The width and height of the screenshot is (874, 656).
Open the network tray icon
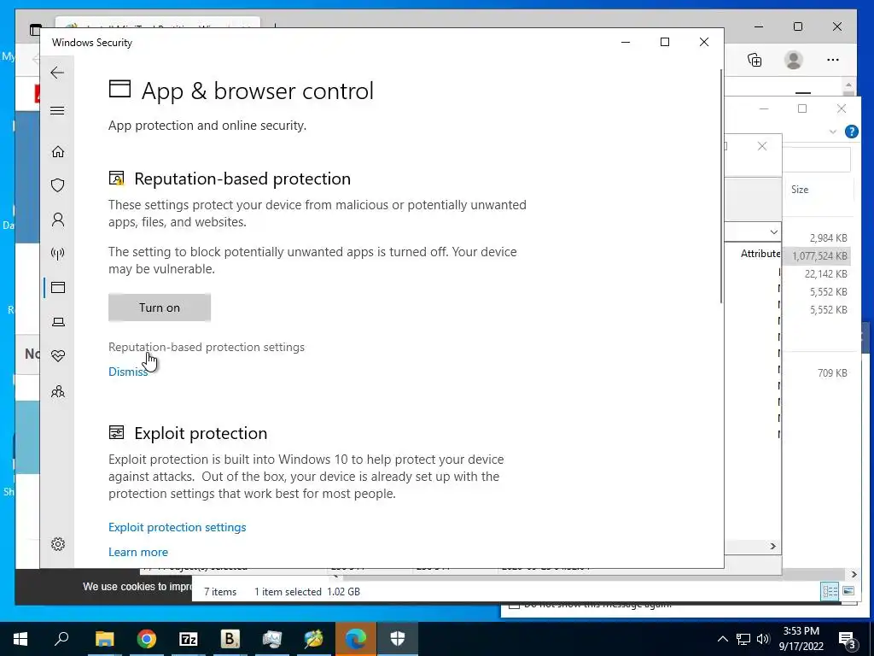pyautogui.click(x=743, y=639)
